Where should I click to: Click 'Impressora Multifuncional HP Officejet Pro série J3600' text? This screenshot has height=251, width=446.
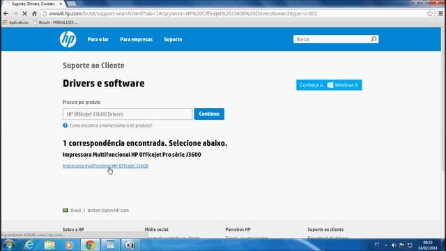pyautogui.click(x=132, y=155)
